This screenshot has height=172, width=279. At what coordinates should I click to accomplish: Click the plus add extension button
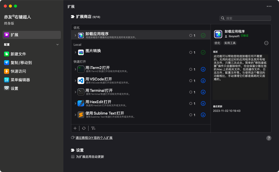pyautogui.click(x=75, y=128)
